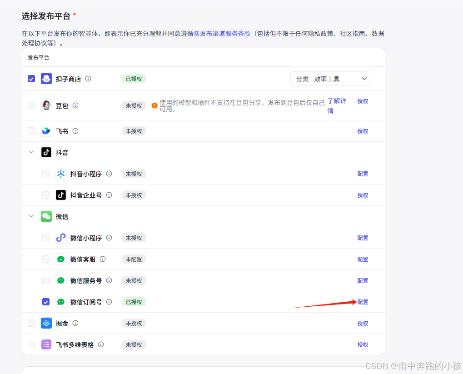The width and height of the screenshot is (463, 374).
Task: Click the 微信客服 icon
Action: pos(60,259)
